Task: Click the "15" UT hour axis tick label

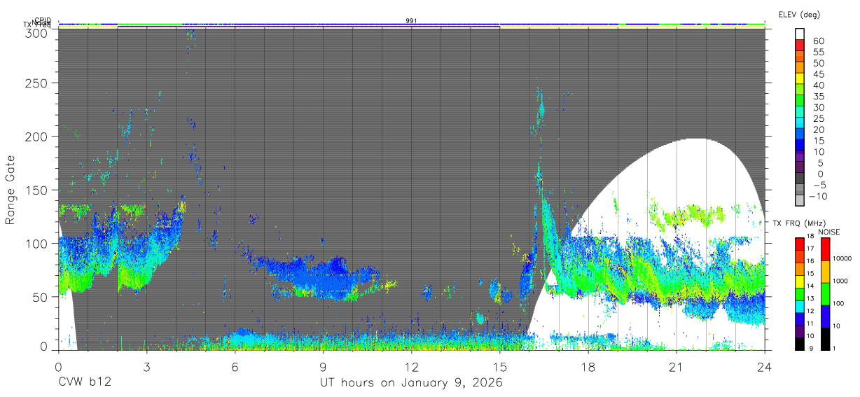Action: (499, 367)
